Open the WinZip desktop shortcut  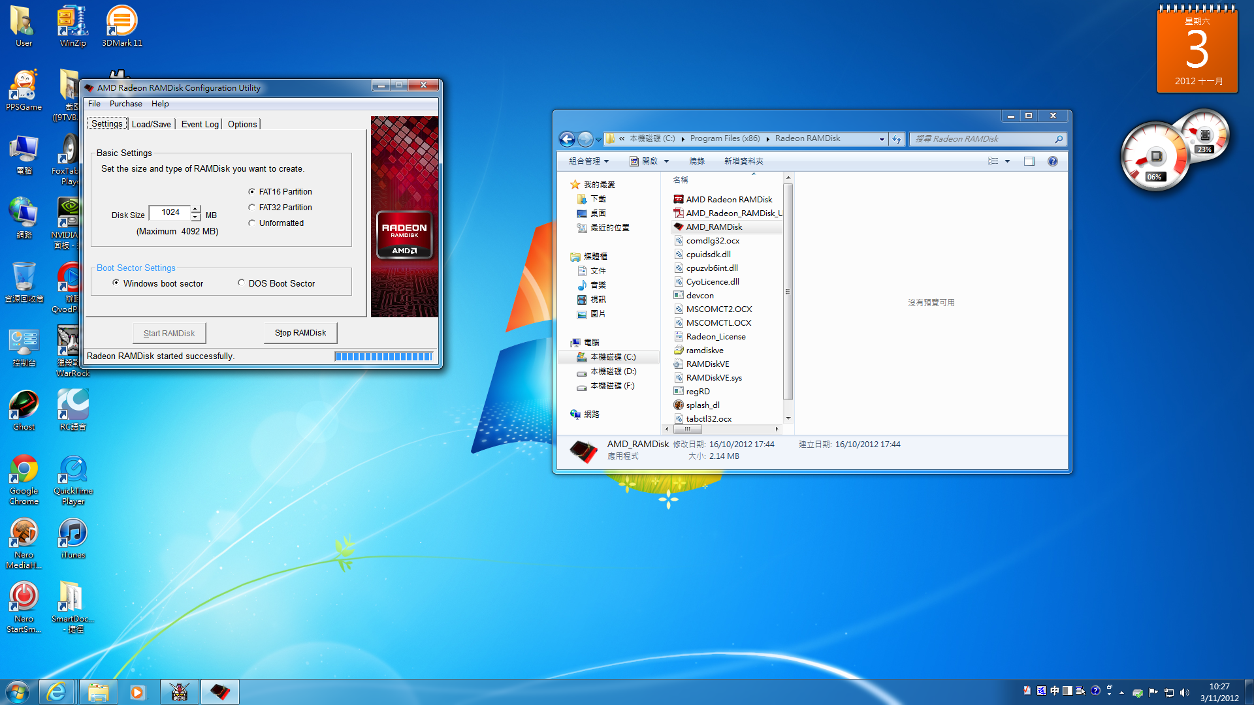(x=72, y=26)
